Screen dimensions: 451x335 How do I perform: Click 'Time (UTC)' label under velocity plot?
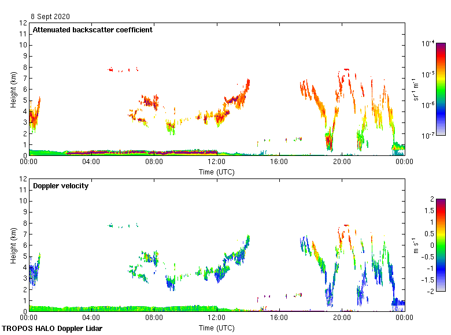216,327
